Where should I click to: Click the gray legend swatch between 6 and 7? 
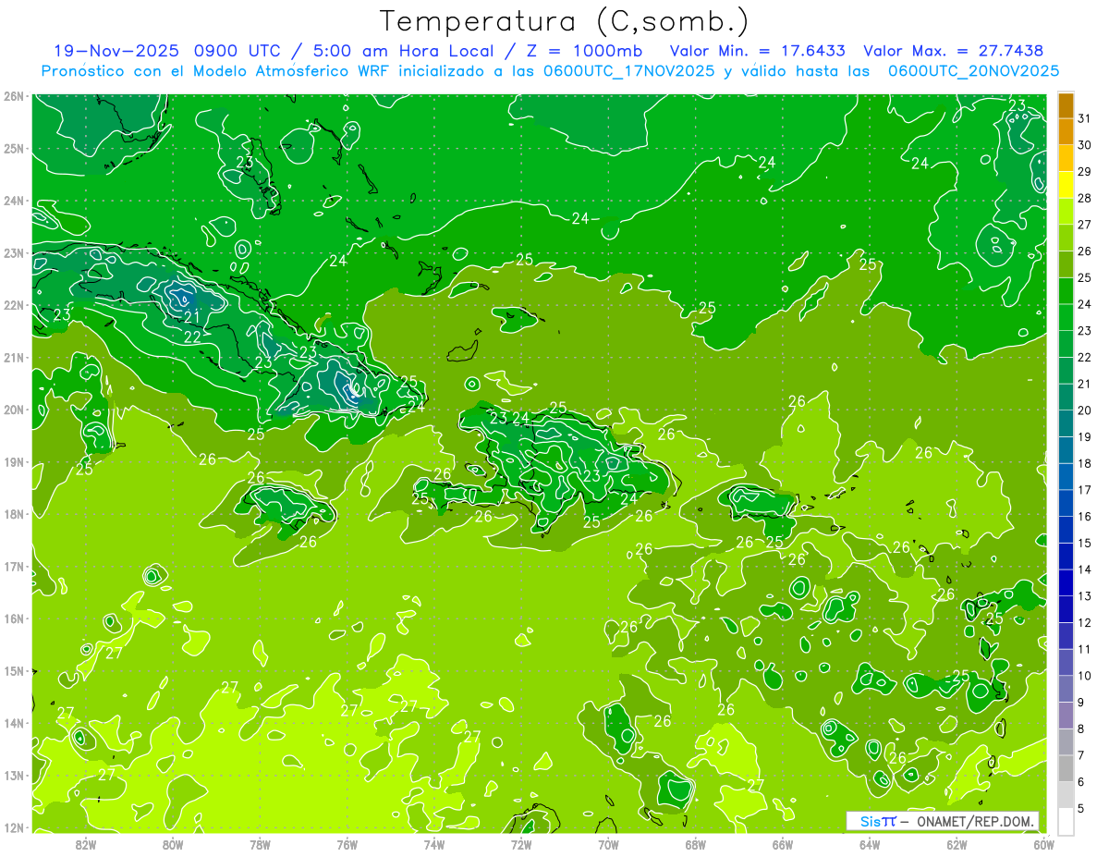pyautogui.click(x=1066, y=768)
